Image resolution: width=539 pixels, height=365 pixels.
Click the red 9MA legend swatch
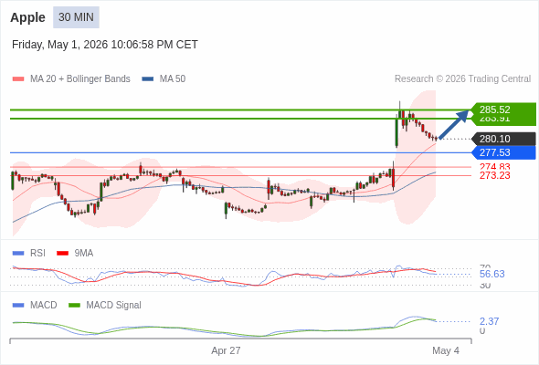[62, 253]
